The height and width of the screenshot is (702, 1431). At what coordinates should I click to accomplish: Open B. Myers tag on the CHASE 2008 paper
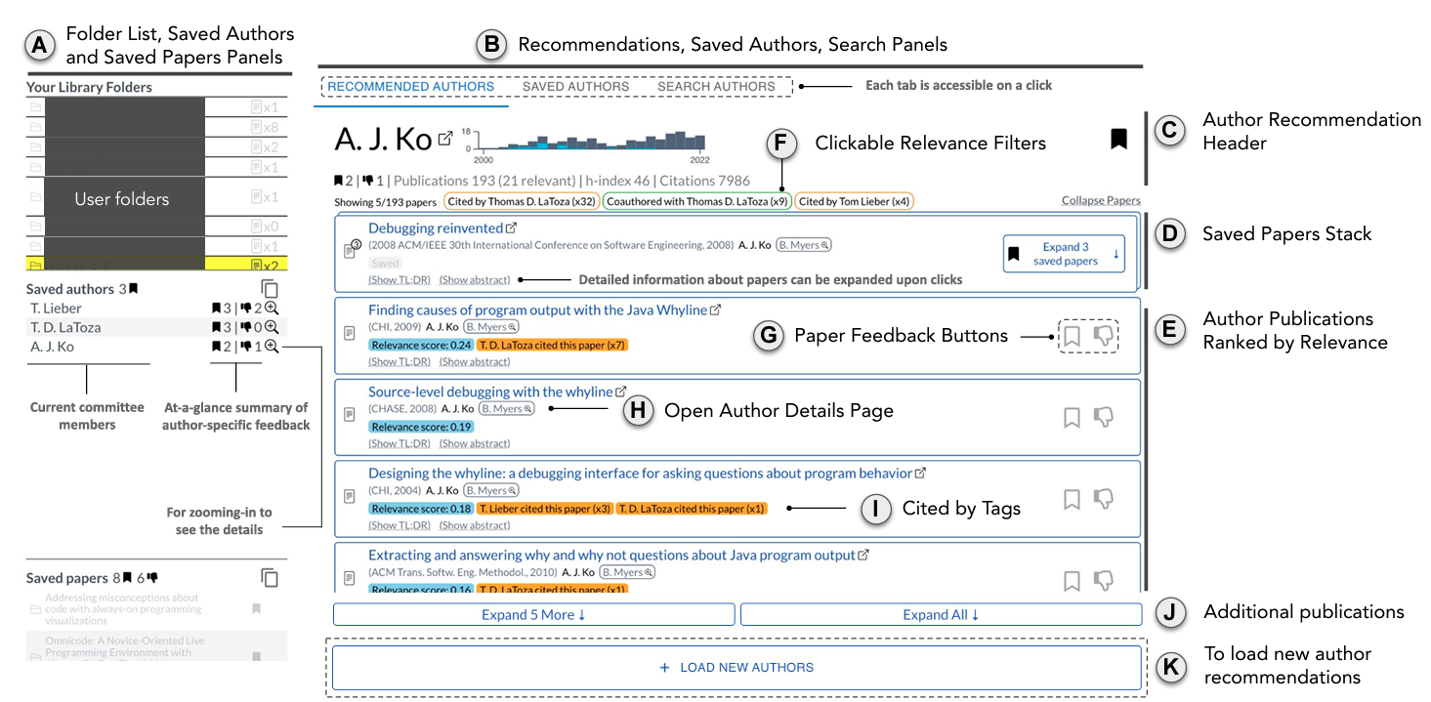pos(506,409)
